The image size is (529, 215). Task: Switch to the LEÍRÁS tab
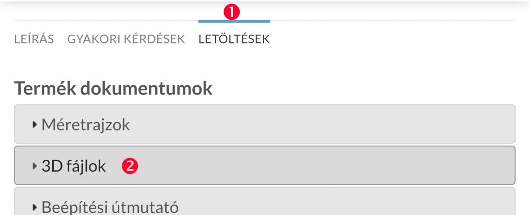[x=34, y=39]
